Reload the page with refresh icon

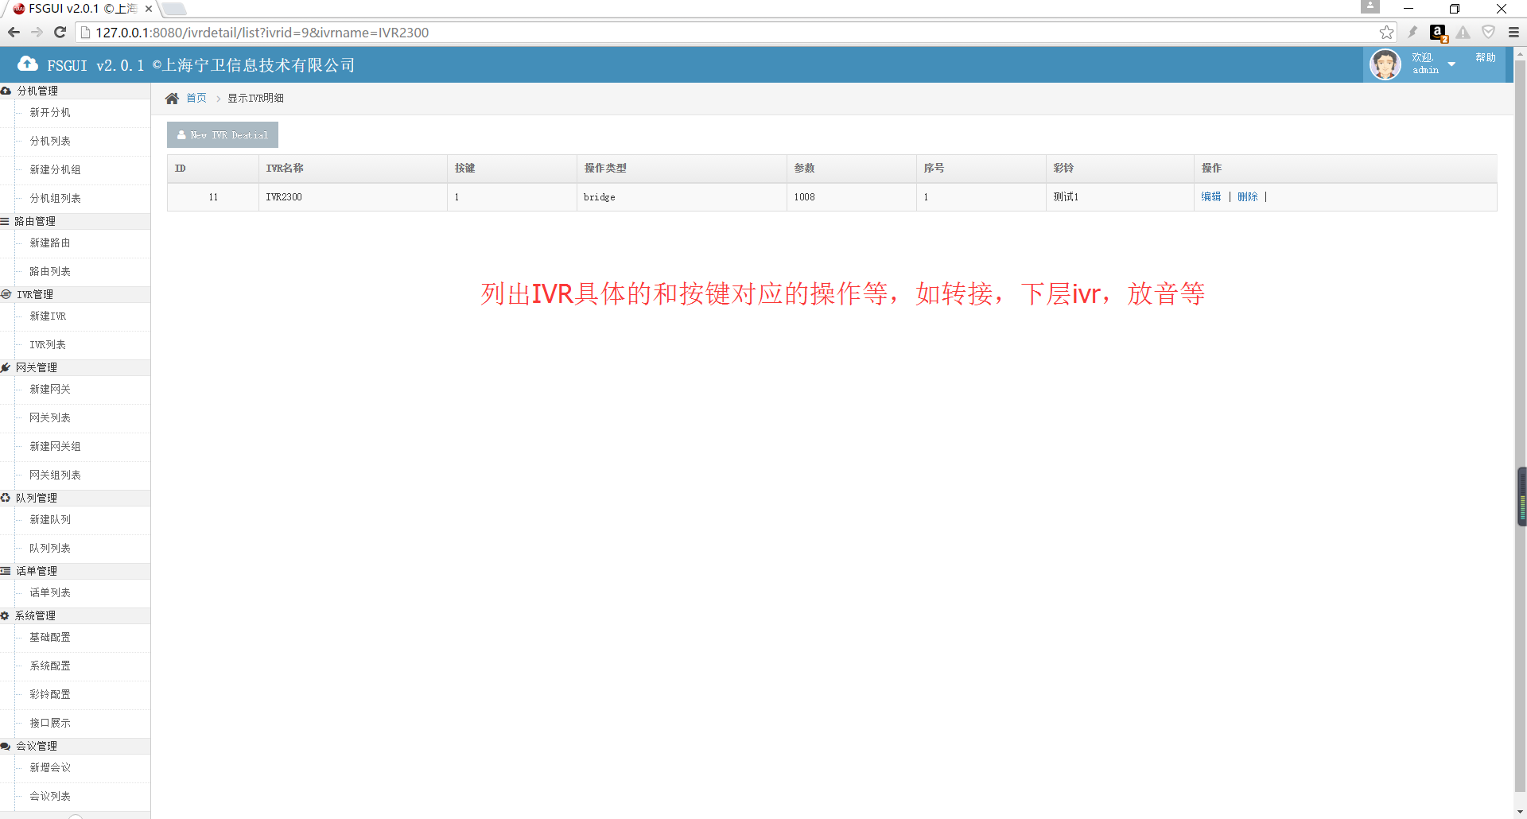coord(60,33)
